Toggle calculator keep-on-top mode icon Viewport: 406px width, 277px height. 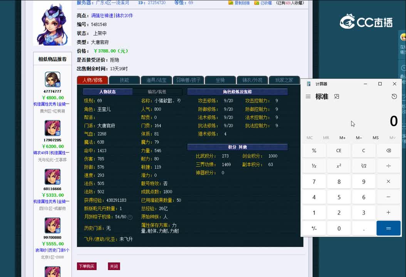(337, 97)
